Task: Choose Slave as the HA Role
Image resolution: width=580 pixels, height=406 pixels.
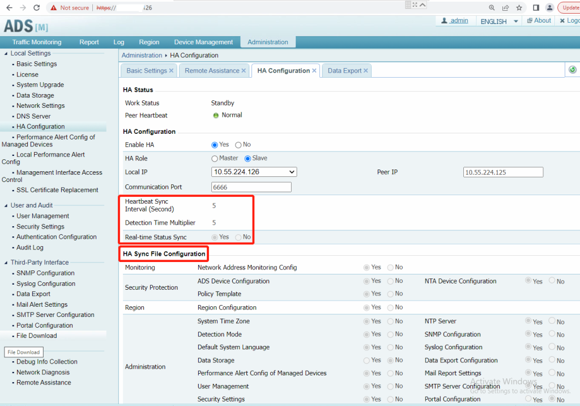Action: point(248,159)
